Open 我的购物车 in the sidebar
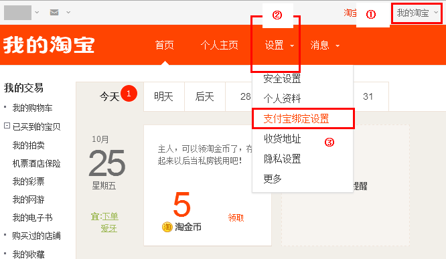The image size is (446, 259). tap(32, 108)
